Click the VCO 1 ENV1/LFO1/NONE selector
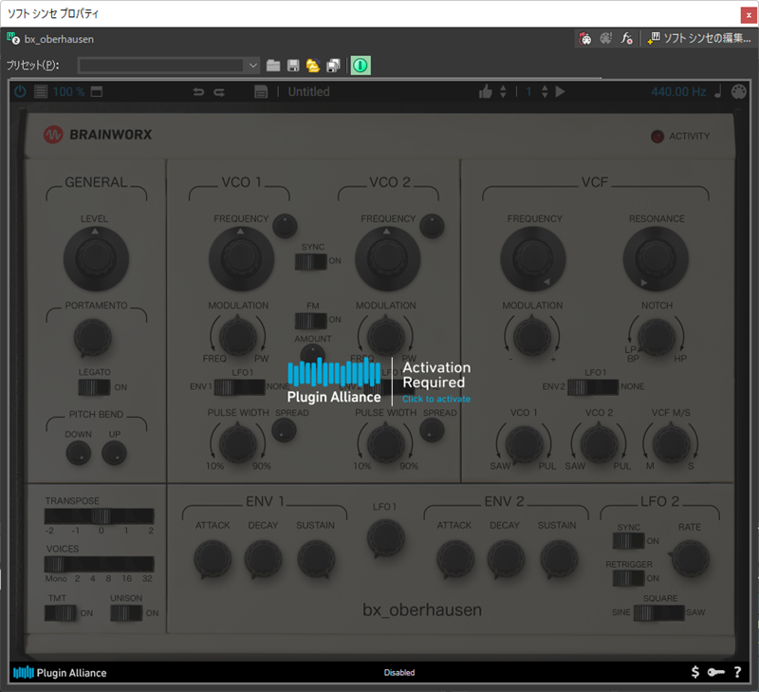The width and height of the screenshot is (759, 692). [x=240, y=387]
